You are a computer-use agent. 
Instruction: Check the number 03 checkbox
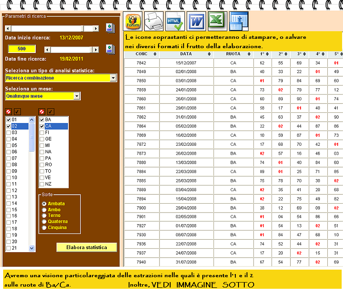(8, 132)
